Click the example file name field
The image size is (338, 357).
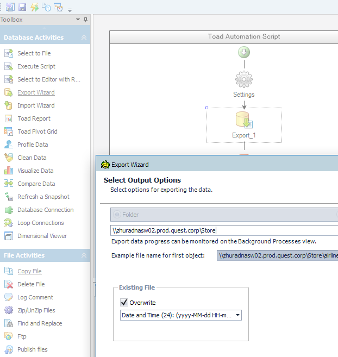pyautogui.click(x=278, y=255)
